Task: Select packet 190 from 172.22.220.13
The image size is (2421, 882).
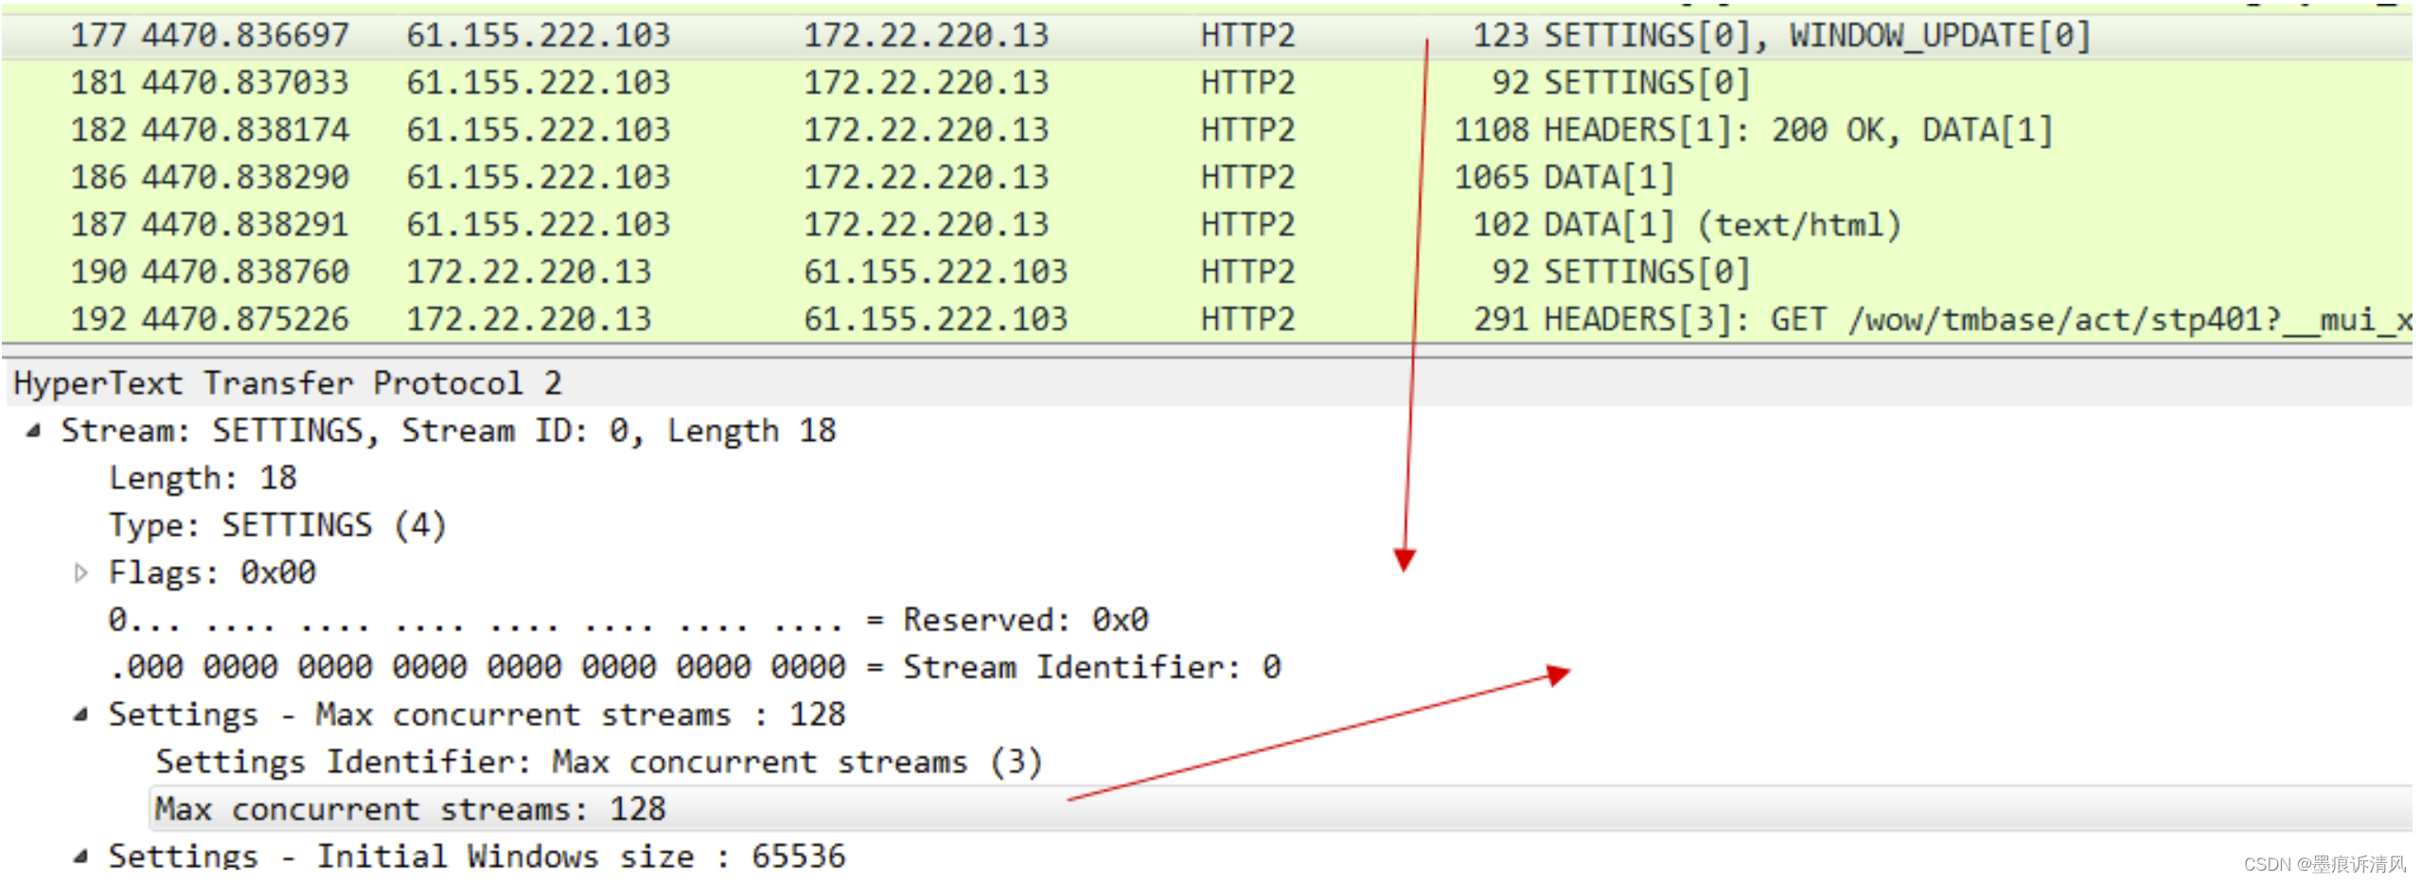Action: [x=757, y=271]
